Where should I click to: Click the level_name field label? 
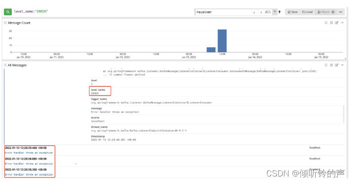(x=98, y=90)
